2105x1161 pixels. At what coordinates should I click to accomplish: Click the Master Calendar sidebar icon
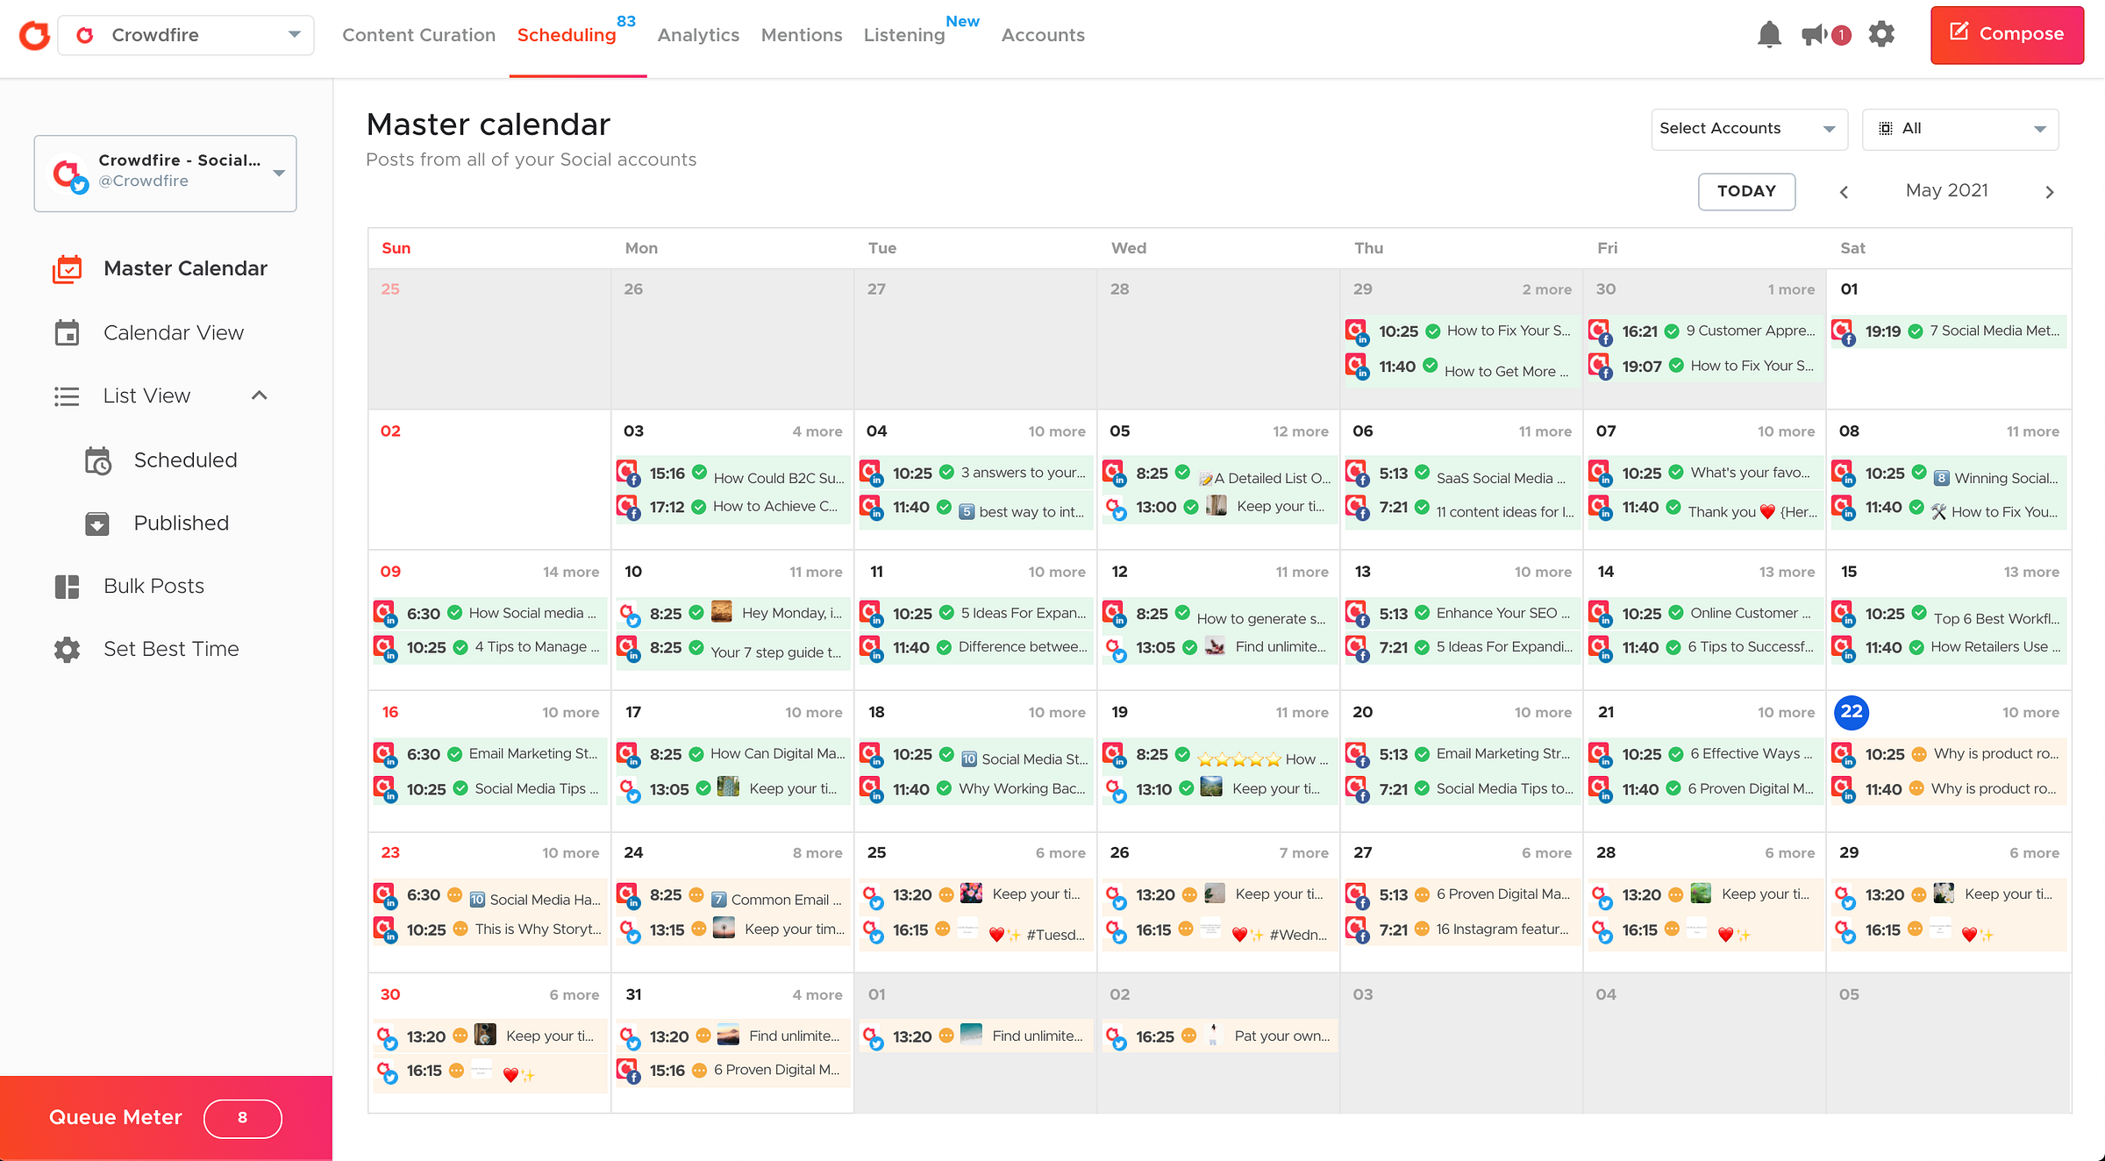[67, 268]
